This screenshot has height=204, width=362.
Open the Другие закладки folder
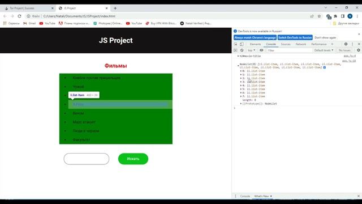[x=346, y=23]
